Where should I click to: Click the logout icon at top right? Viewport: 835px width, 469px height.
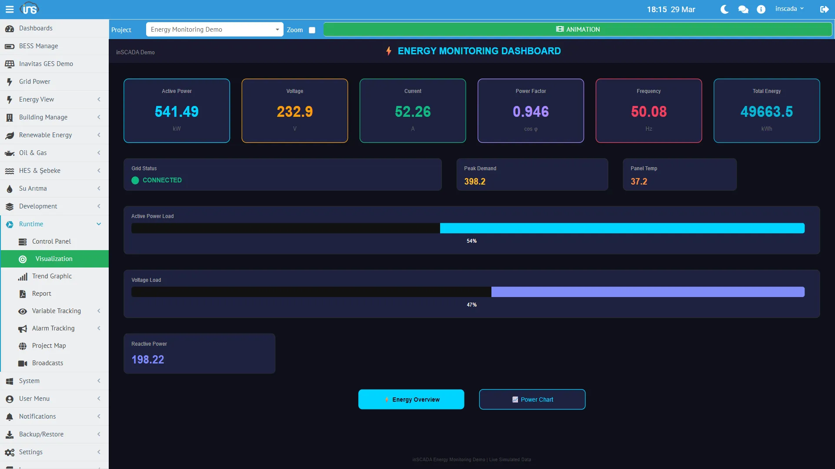(825, 9)
